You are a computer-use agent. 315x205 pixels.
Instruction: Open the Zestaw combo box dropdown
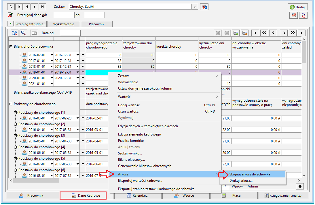pos(194,7)
